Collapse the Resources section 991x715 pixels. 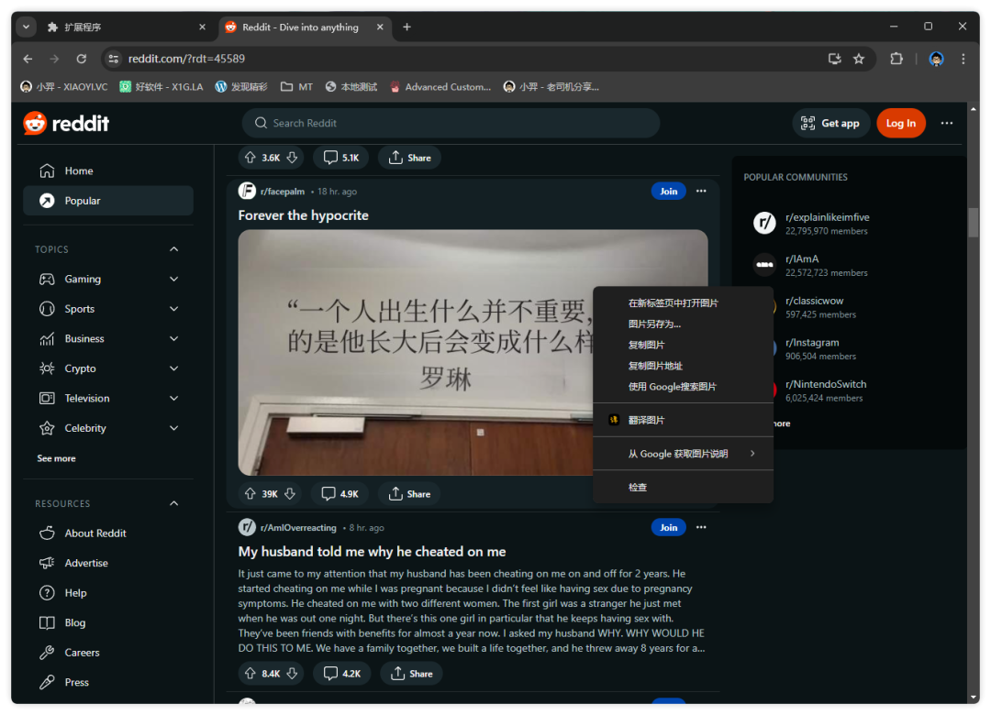(x=173, y=503)
